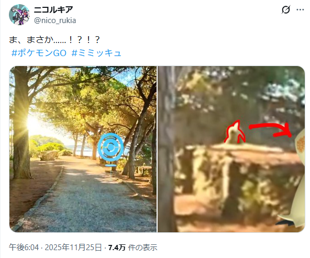310x258 pixels.
Task: Click the red arrow in the right photo
Action: click(x=271, y=130)
